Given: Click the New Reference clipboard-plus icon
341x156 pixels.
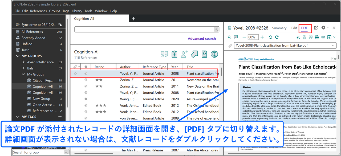Looking at the screenshot, I should [174, 54].
